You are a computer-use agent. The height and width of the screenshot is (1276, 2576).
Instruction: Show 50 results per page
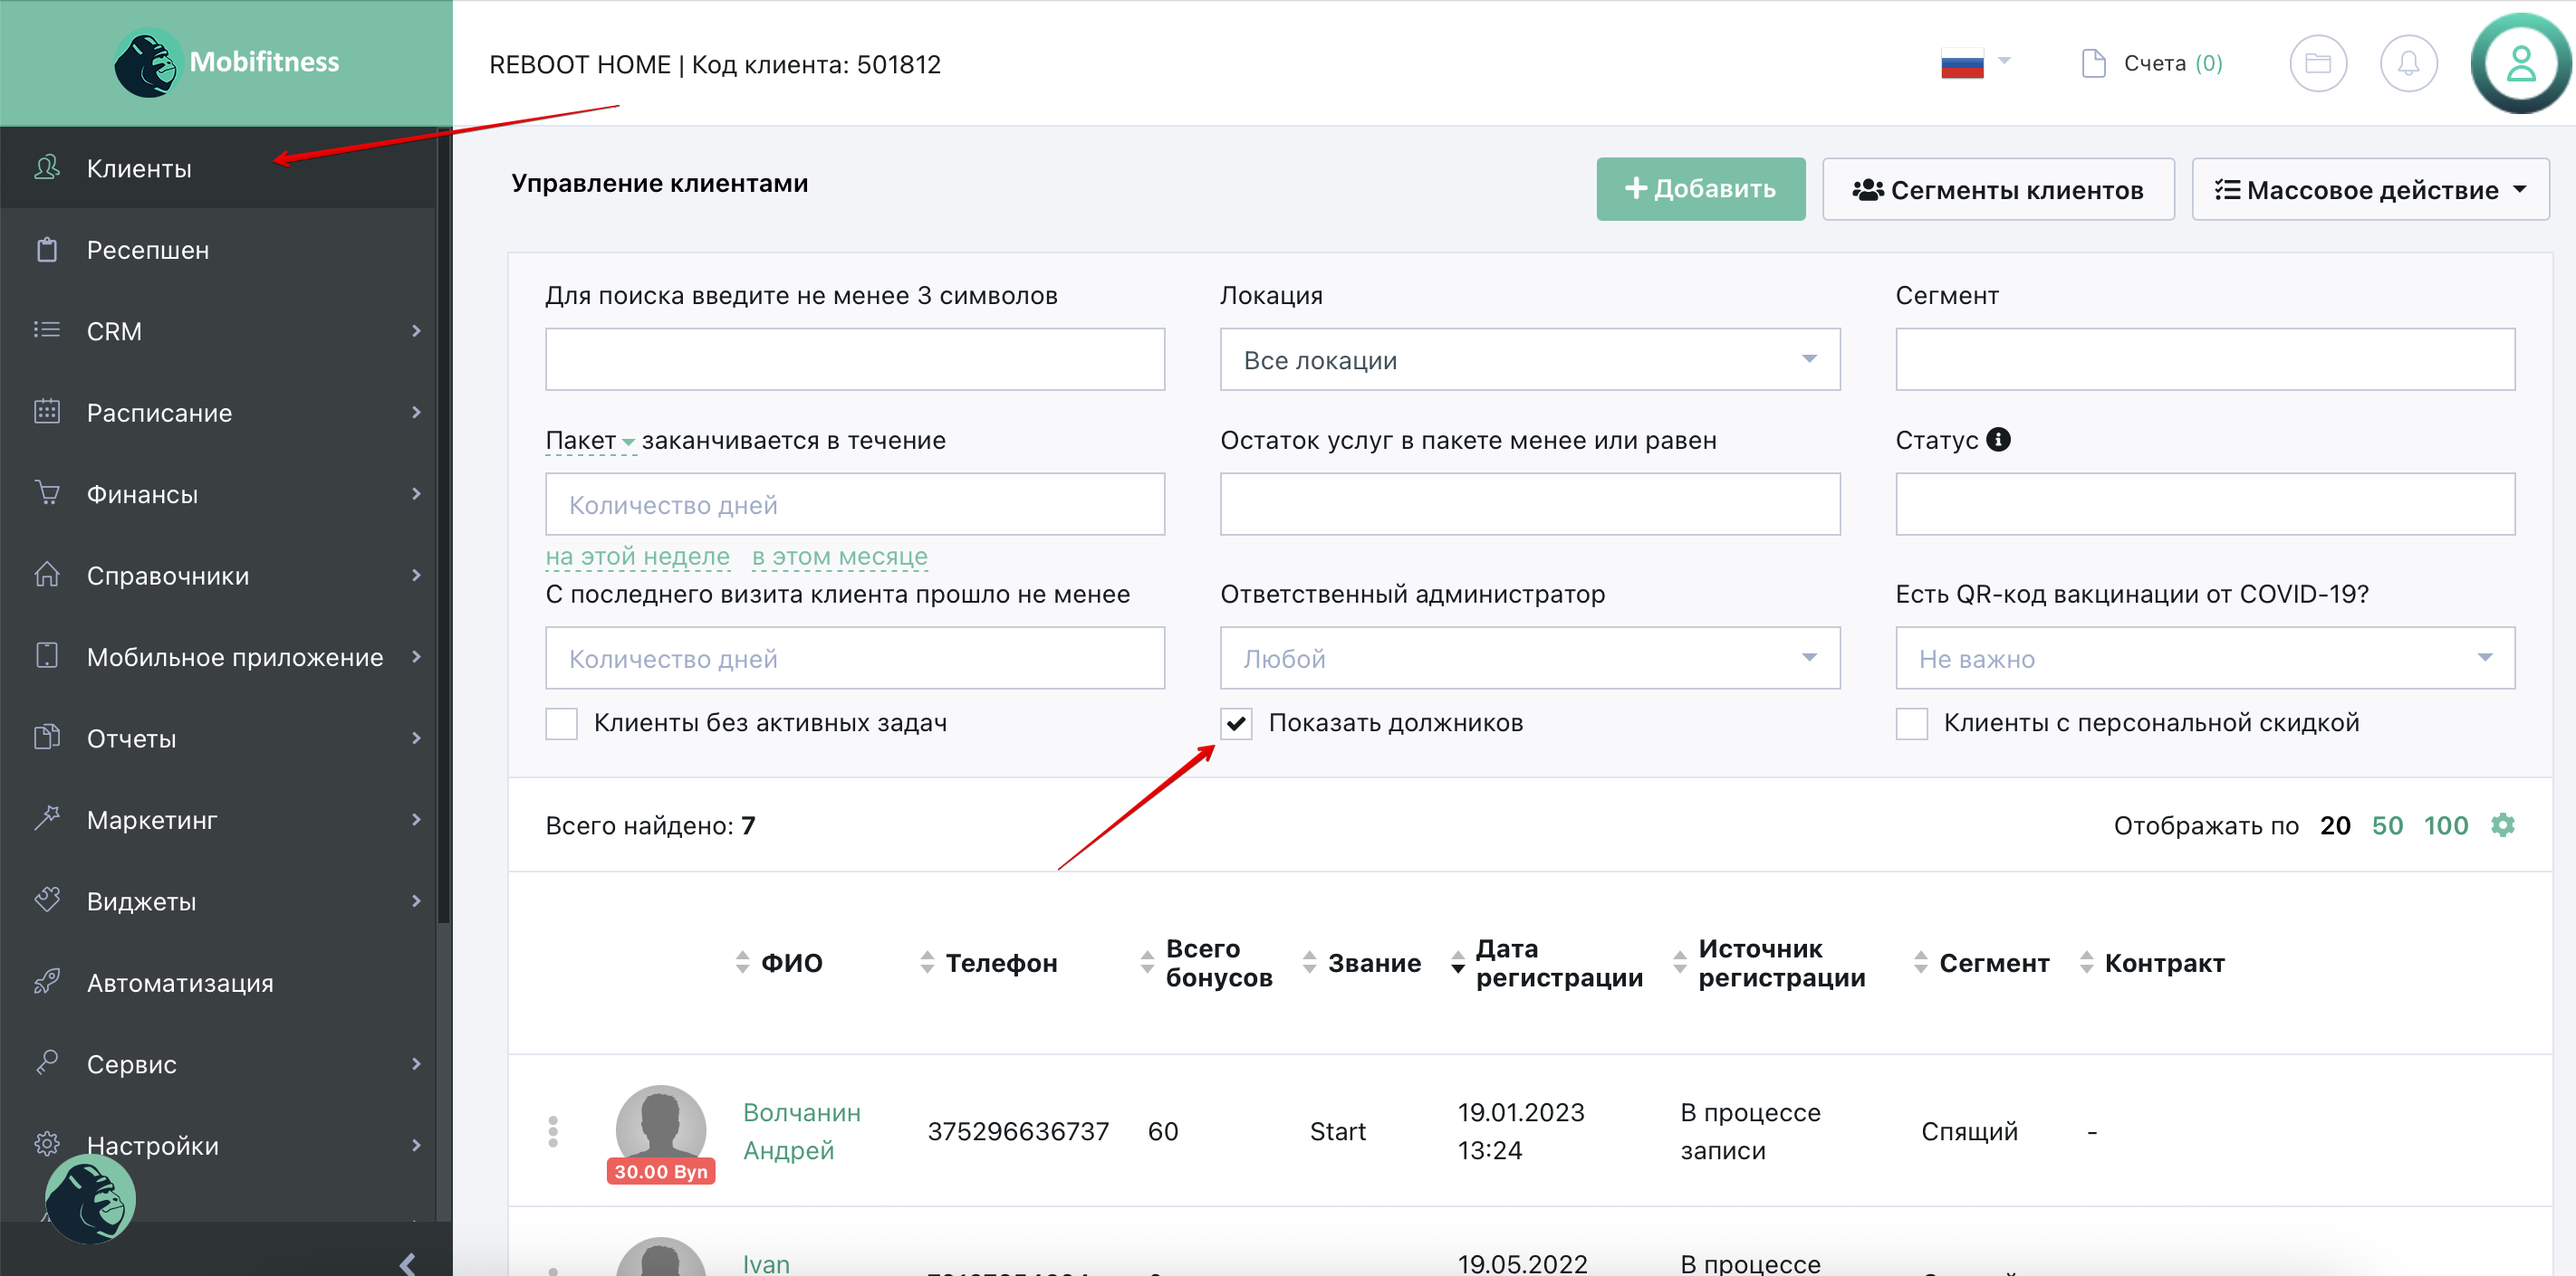click(x=2387, y=825)
